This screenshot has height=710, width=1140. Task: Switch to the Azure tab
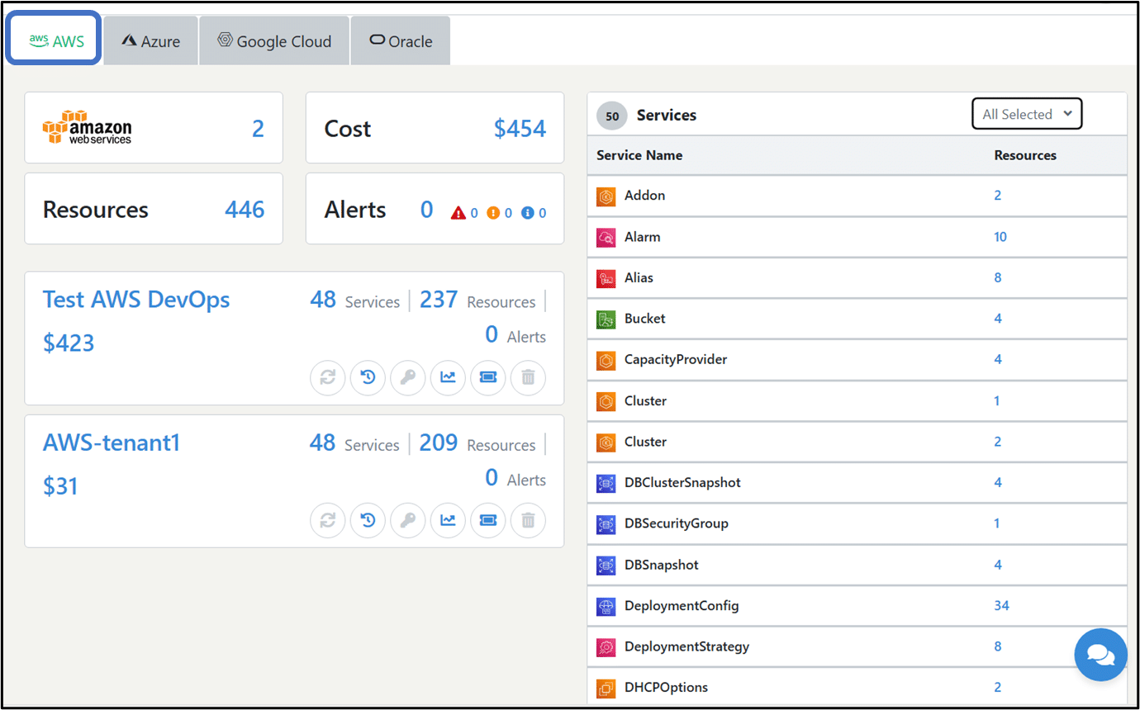[x=151, y=40]
